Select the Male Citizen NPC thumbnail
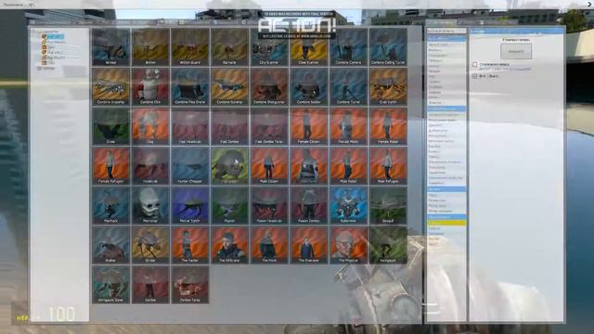Viewport: 594px width, 334px height. pos(269,166)
